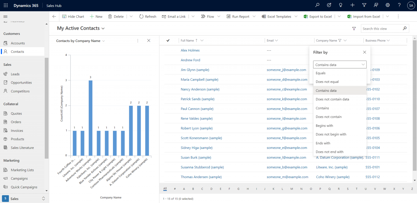Open the SA user account avatar
The width and height of the screenshot is (417, 203).
411,5
